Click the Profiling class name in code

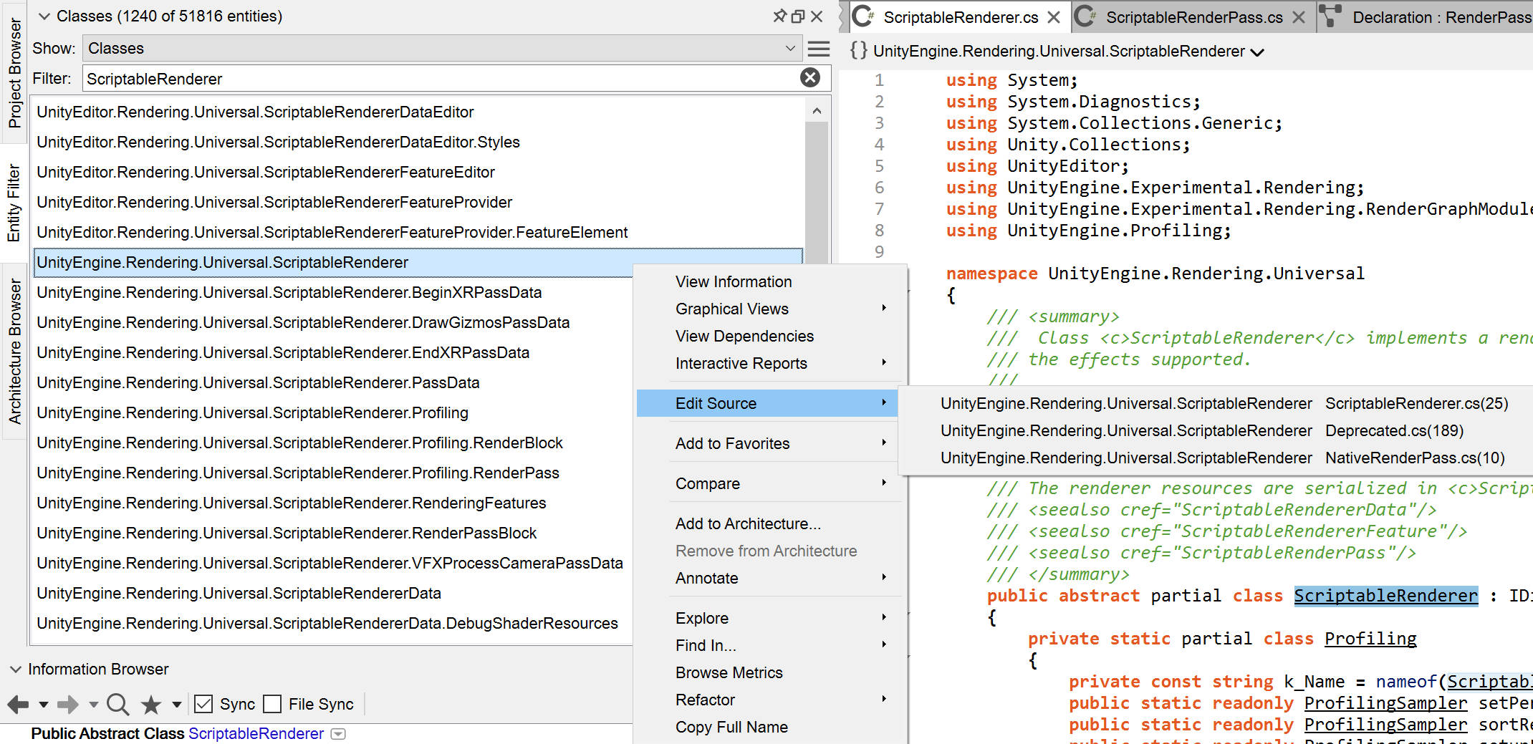point(1370,639)
